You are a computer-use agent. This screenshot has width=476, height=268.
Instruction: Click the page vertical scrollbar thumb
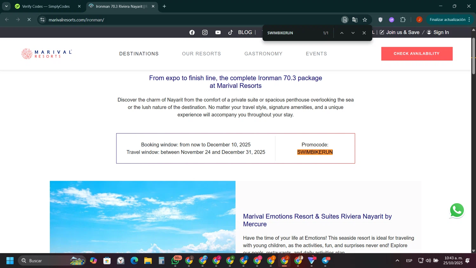473,56
